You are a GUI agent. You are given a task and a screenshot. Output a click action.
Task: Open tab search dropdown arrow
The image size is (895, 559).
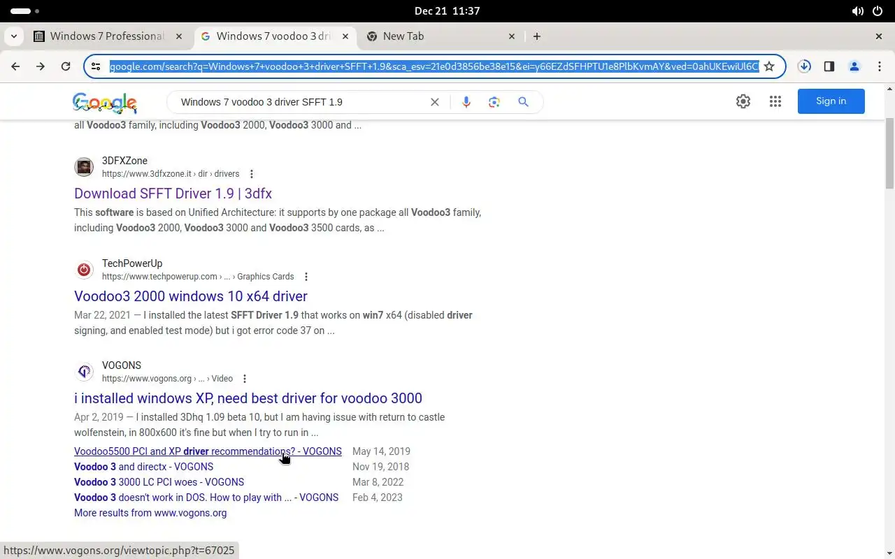click(x=14, y=36)
